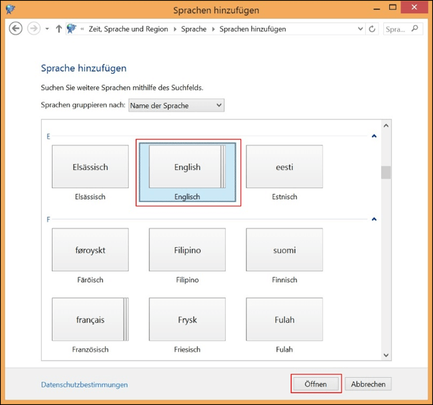Select breadcrumb Sprache
This screenshot has width=433, height=405.
[193, 29]
